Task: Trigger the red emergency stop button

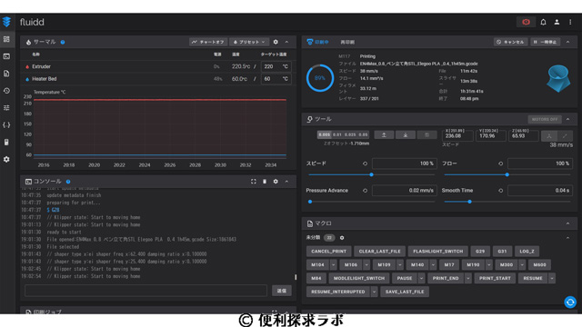Action: [x=526, y=22]
